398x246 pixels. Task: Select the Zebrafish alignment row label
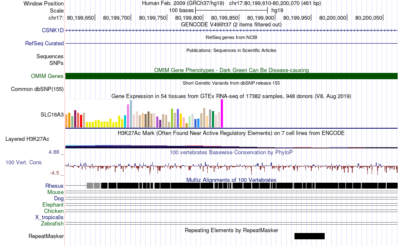point(52,224)
